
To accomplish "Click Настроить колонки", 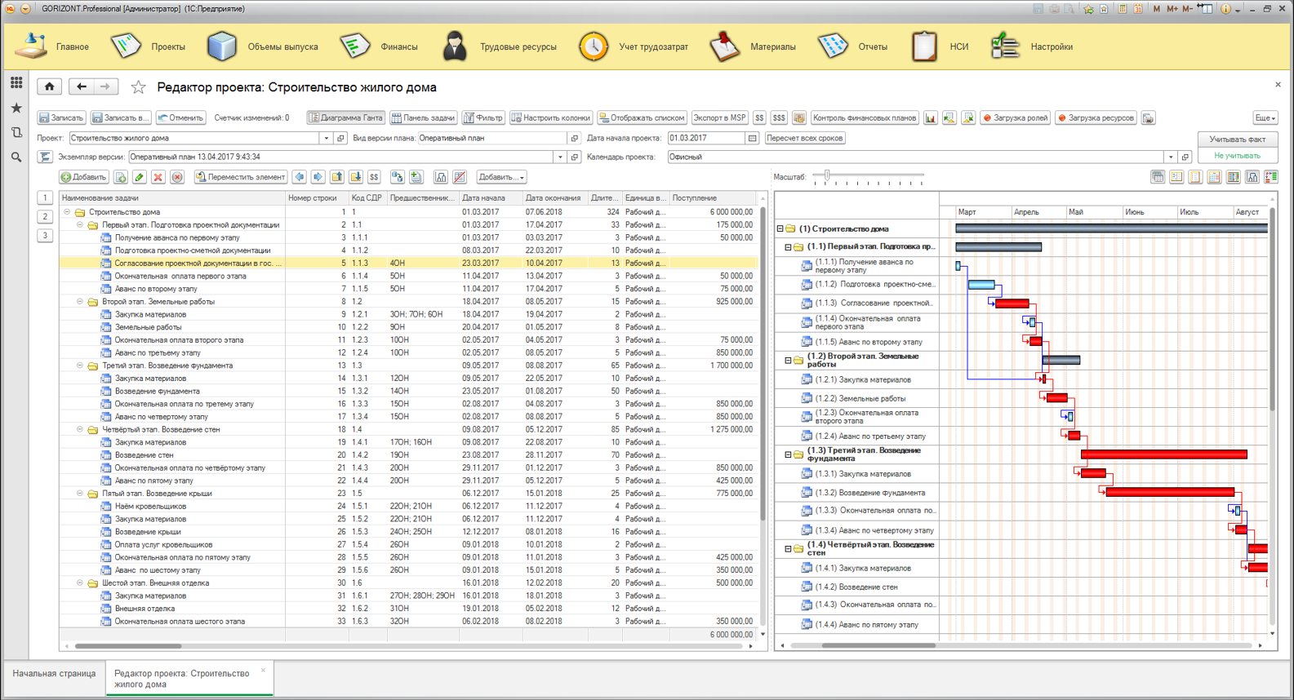I will point(550,117).
